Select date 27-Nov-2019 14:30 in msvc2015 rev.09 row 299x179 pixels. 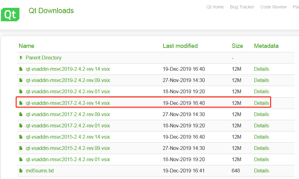(x=184, y=148)
